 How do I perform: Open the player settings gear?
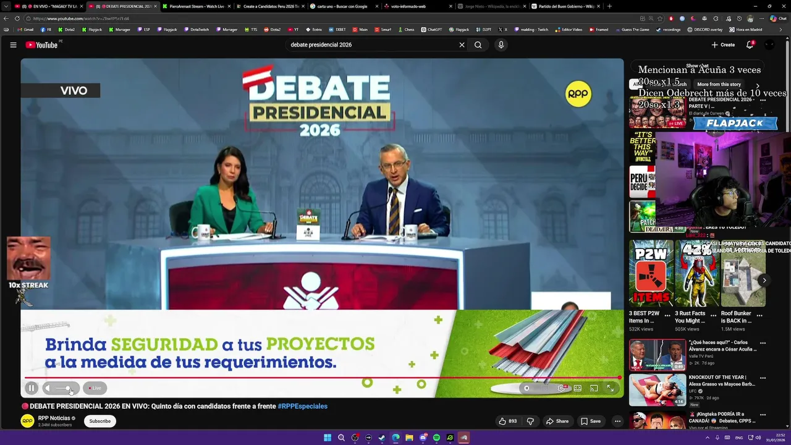click(x=561, y=388)
